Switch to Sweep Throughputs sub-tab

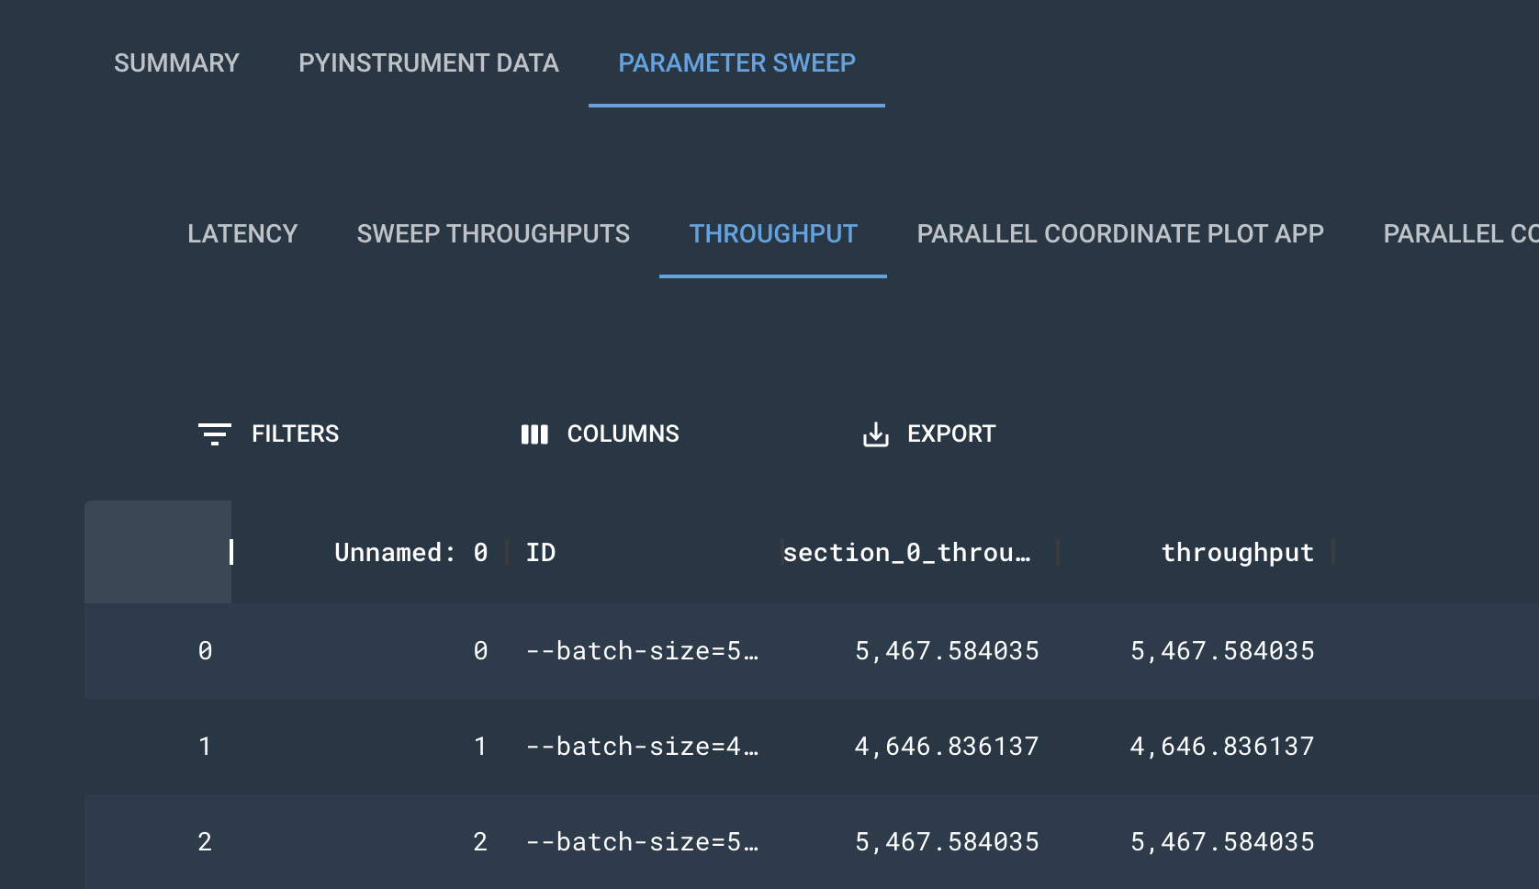493,234
